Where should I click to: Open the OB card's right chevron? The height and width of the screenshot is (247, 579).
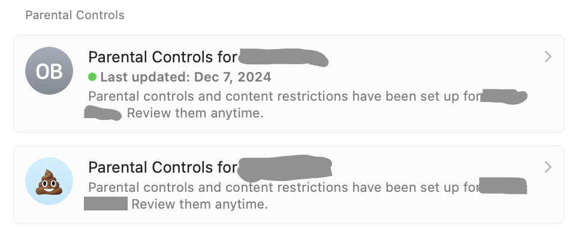(548, 57)
